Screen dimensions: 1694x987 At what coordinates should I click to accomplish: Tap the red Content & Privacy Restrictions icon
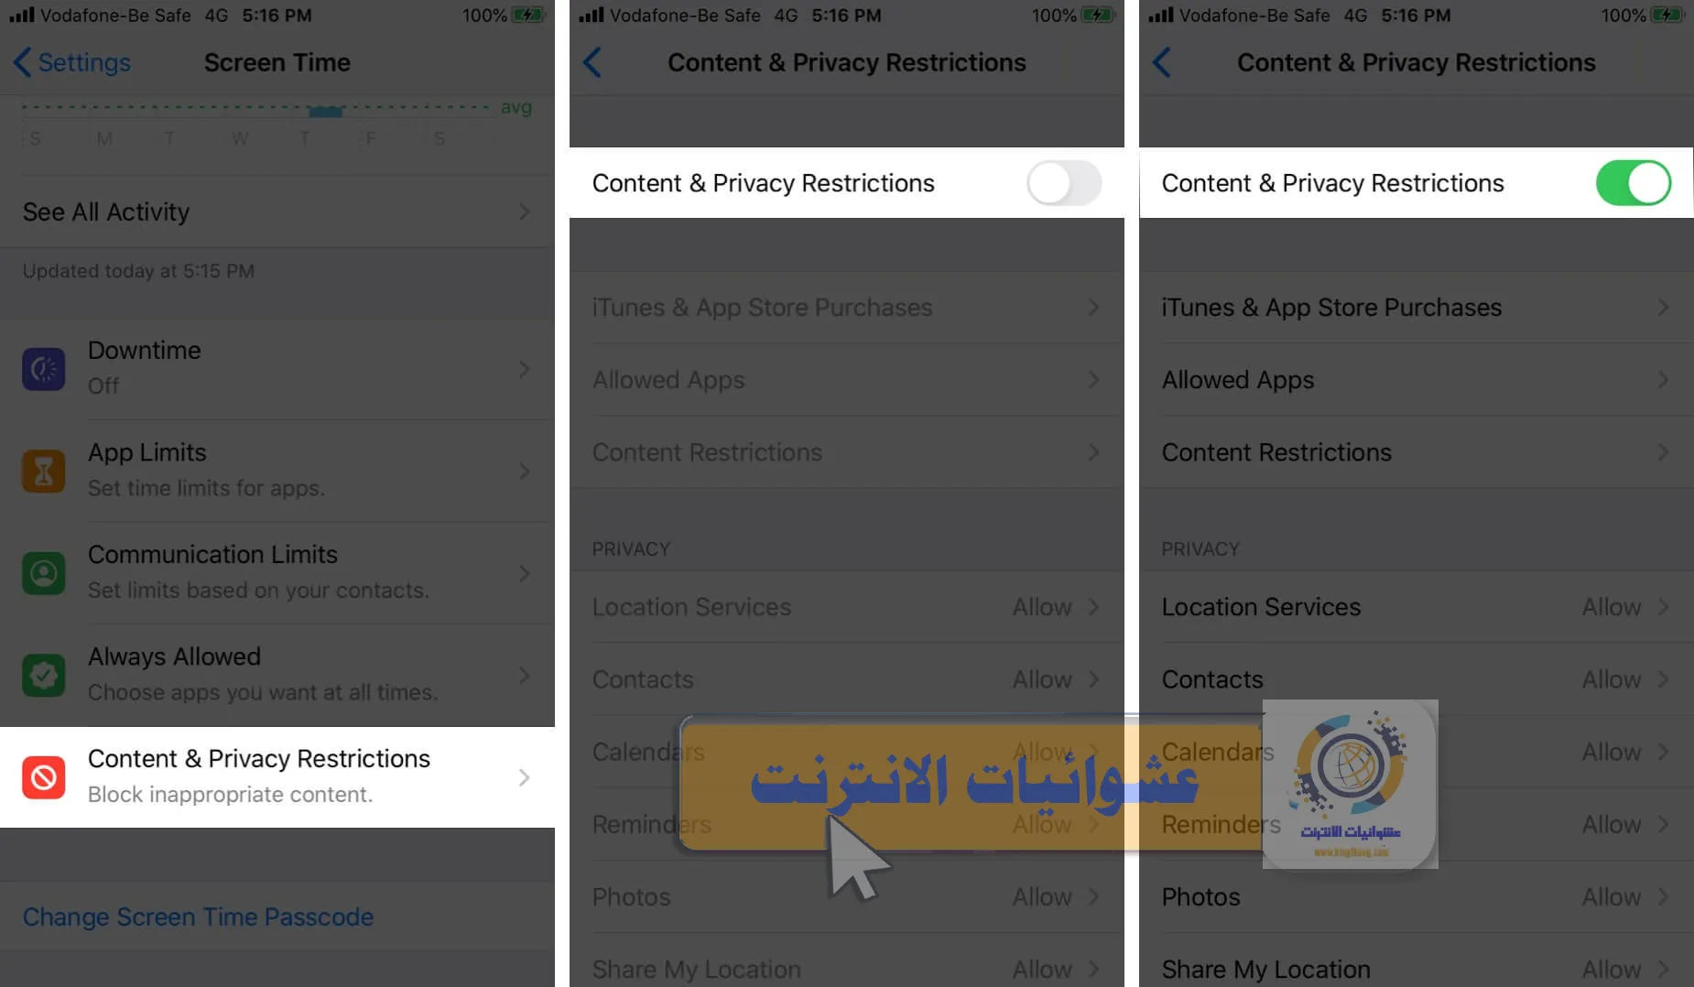(43, 777)
